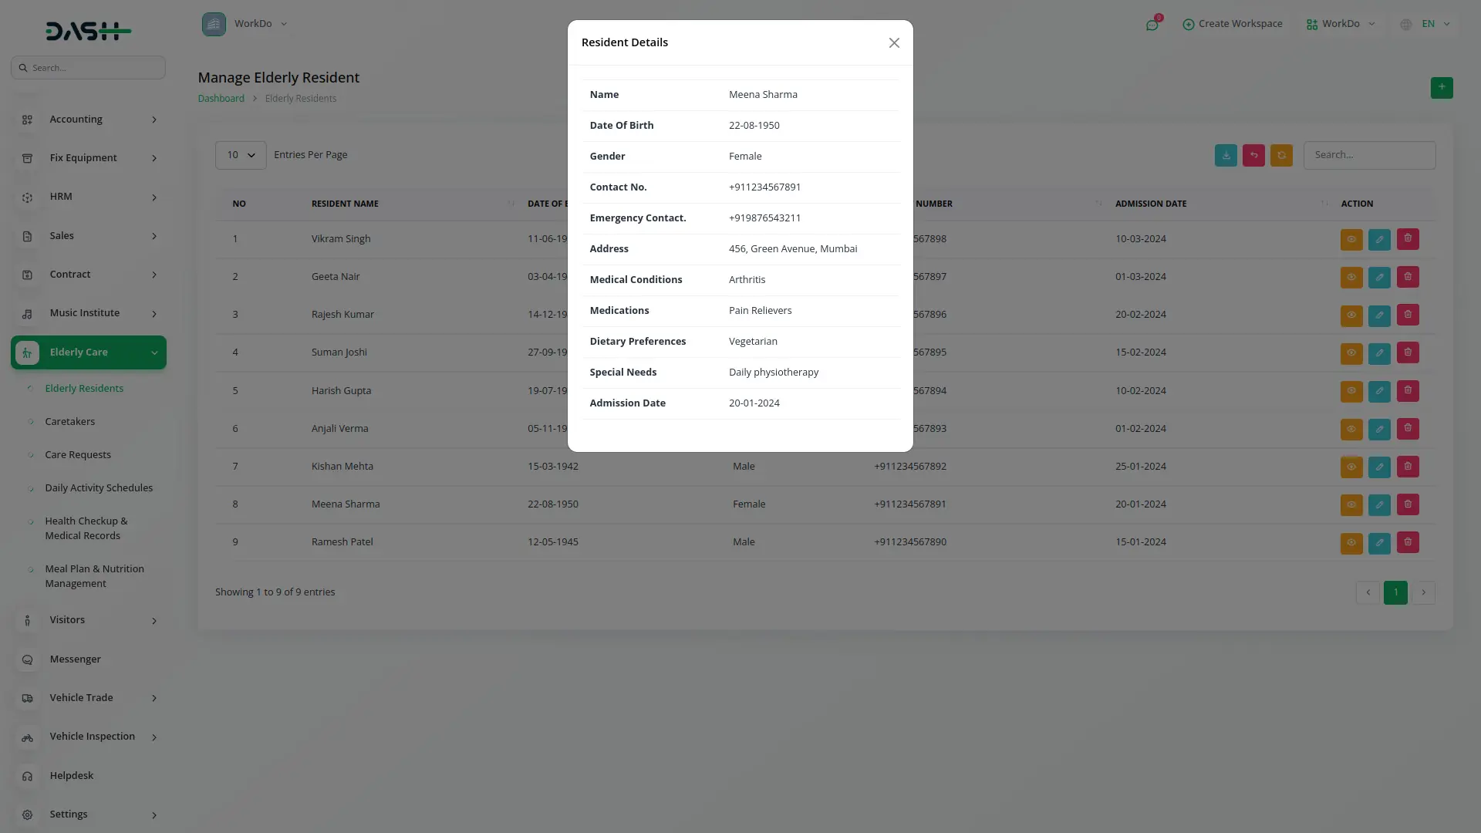1481x833 pixels.
Task: Edit Geeta Nair record pencil icon
Action: [1379, 277]
